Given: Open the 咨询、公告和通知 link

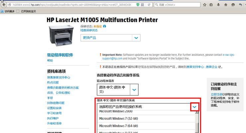Looking at the screenshot, I should pyautogui.click(x=59, y=93).
